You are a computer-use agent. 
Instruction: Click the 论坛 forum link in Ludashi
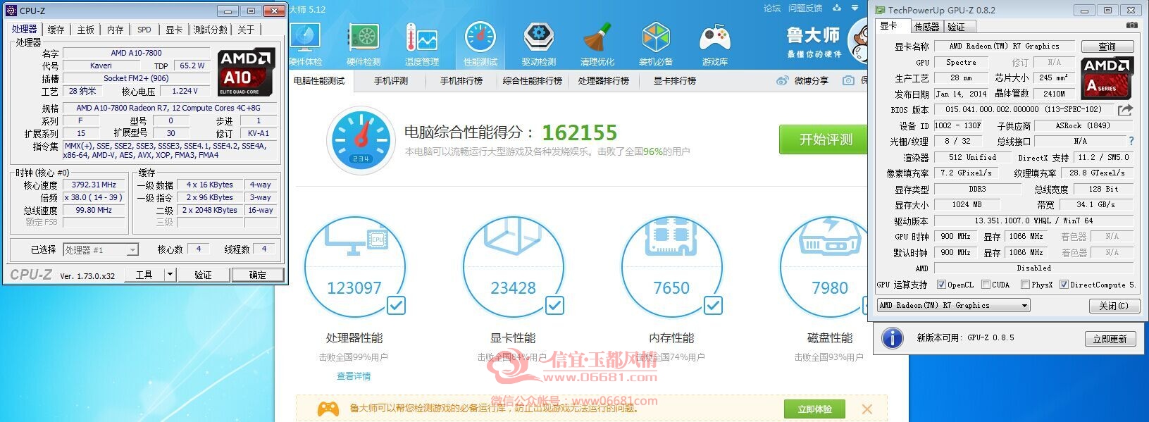(772, 8)
